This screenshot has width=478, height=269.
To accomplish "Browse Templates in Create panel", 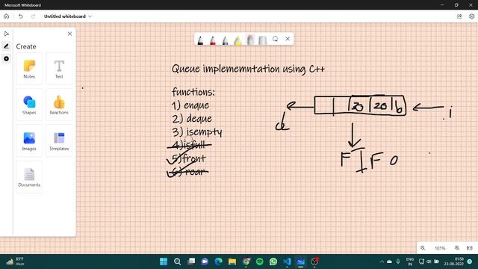I will coord(59,141).
